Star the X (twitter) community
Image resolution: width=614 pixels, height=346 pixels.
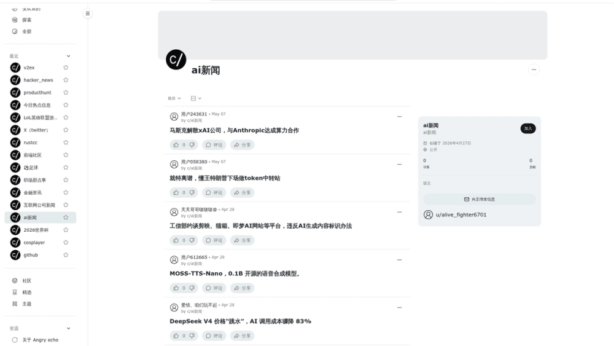click(66, 130)
